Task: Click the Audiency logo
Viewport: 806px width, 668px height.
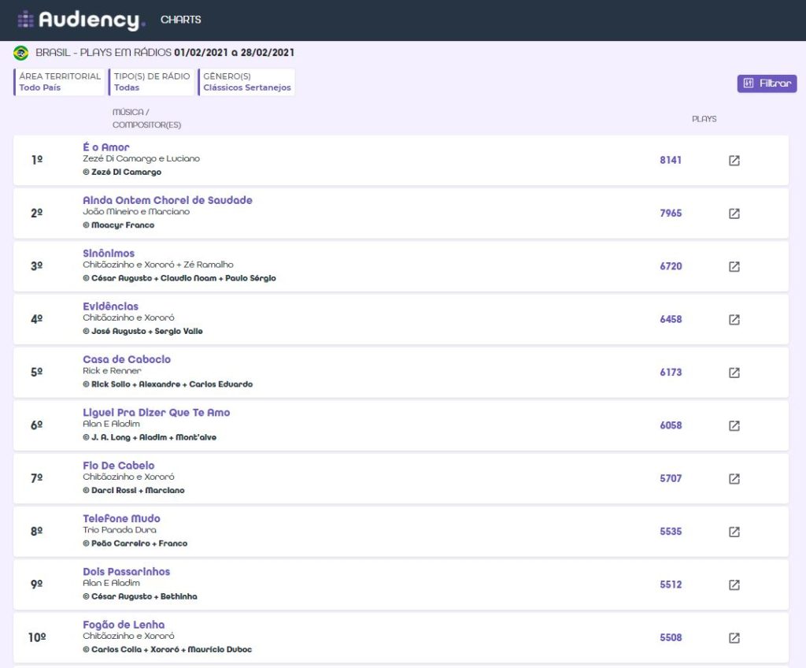Action: tap(81, 20)
